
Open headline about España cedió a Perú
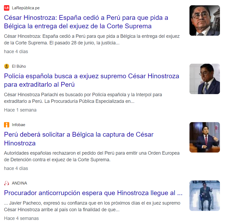pos(86,22)
